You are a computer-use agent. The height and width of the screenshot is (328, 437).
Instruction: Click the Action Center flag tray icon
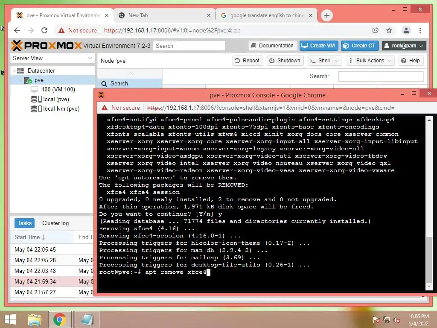[376, 320]
